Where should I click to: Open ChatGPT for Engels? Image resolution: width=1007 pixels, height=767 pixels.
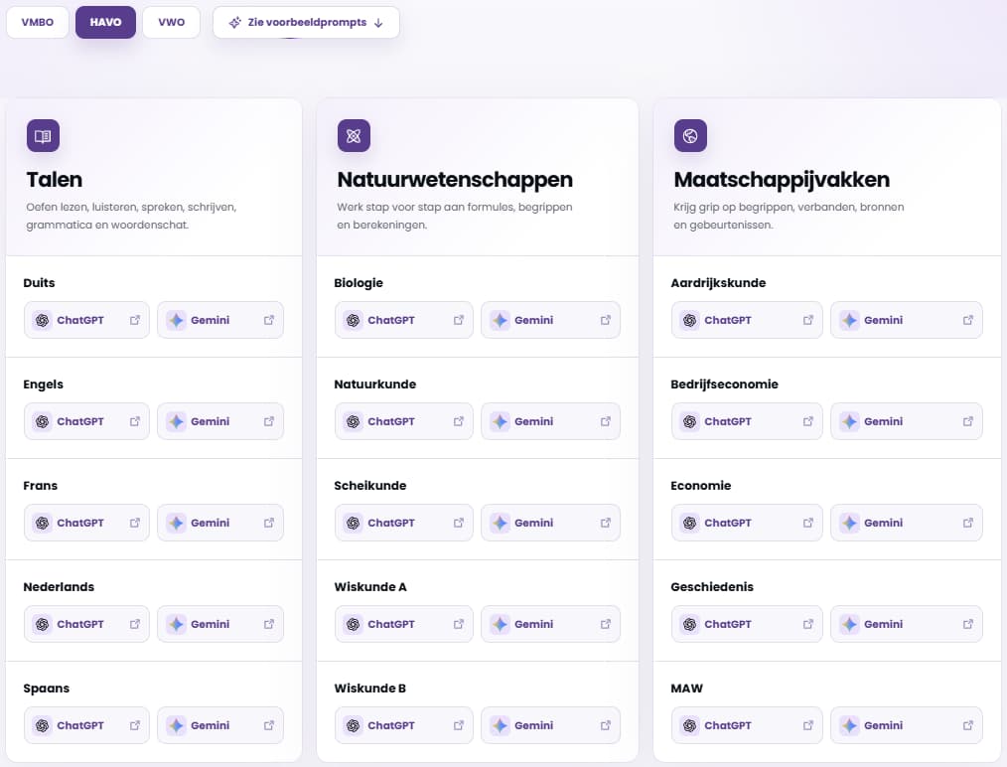pos(86,421)
